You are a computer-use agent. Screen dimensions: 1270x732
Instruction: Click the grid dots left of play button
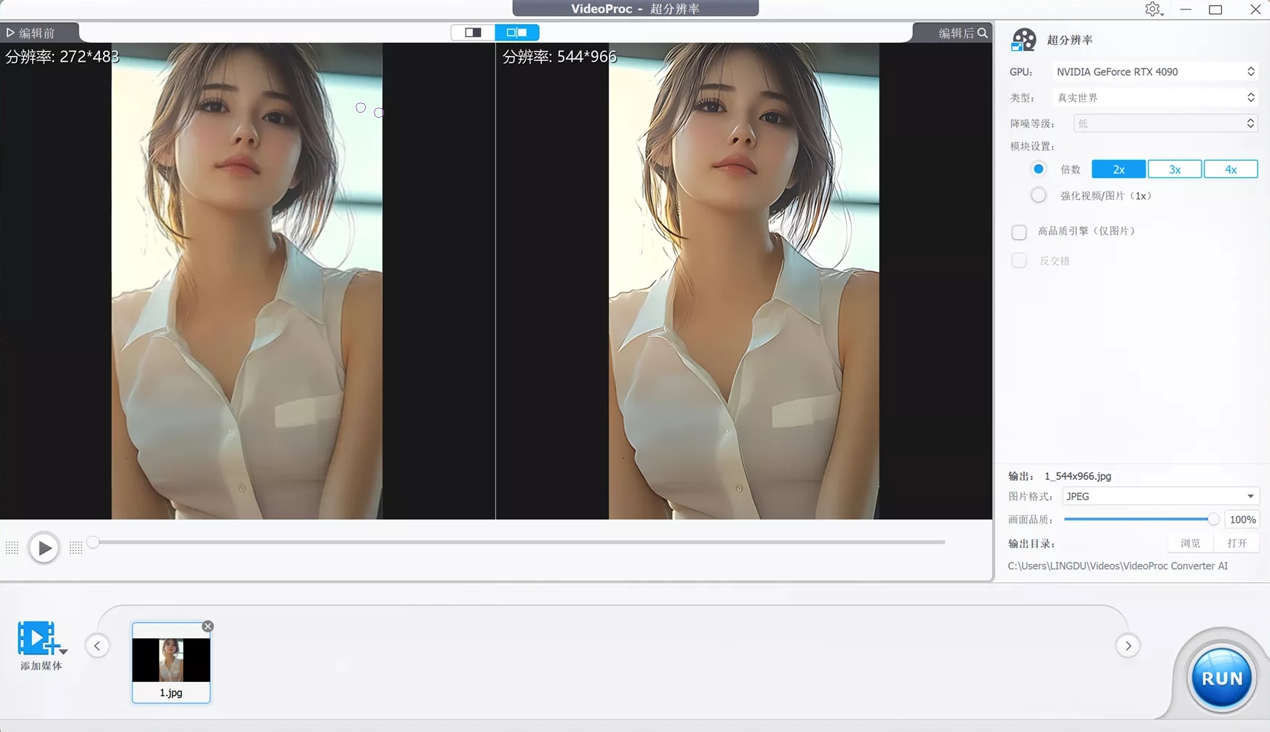12,547
